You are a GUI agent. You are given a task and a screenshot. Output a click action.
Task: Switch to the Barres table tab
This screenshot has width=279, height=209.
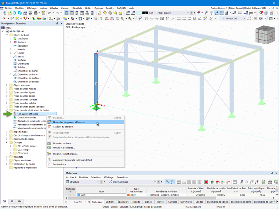[160, 202]
